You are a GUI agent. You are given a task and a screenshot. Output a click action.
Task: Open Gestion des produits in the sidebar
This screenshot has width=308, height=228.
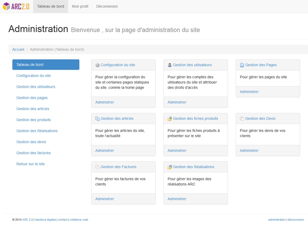pyautogui.click(x=33, y=120)
